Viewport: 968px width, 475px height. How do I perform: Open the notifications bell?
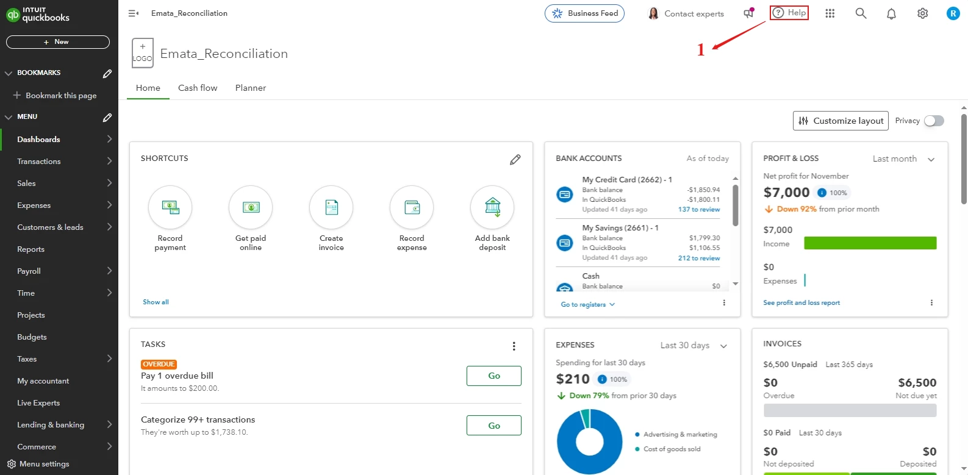pyautogui.click(x=891, y=13)
